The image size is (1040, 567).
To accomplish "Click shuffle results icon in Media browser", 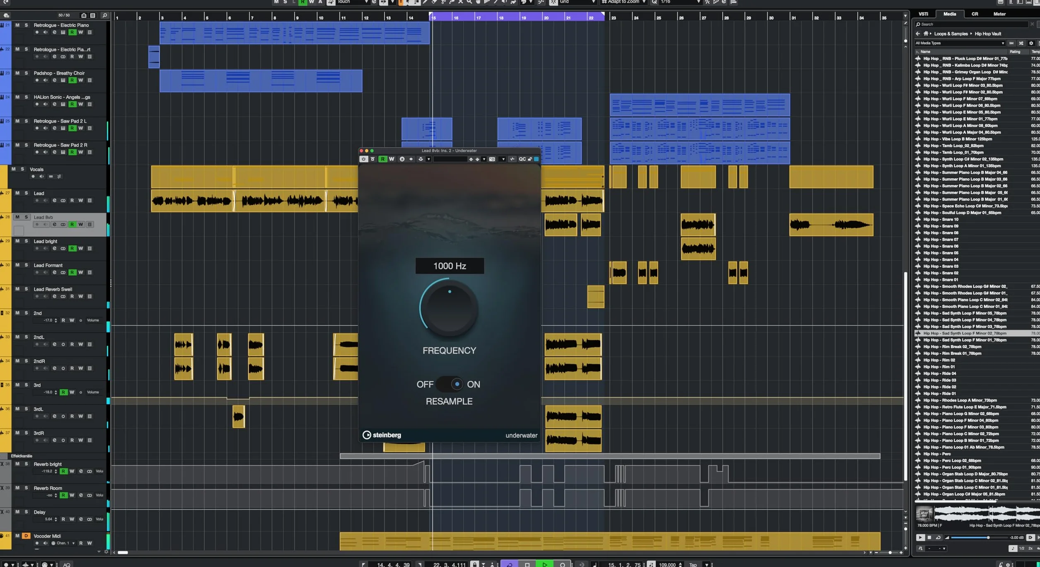I will pyautogui.click(x=1021, y=43).
